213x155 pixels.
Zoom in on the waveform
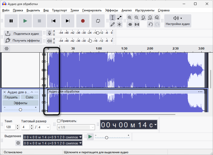pyautogui.click(x=130, y=18)
